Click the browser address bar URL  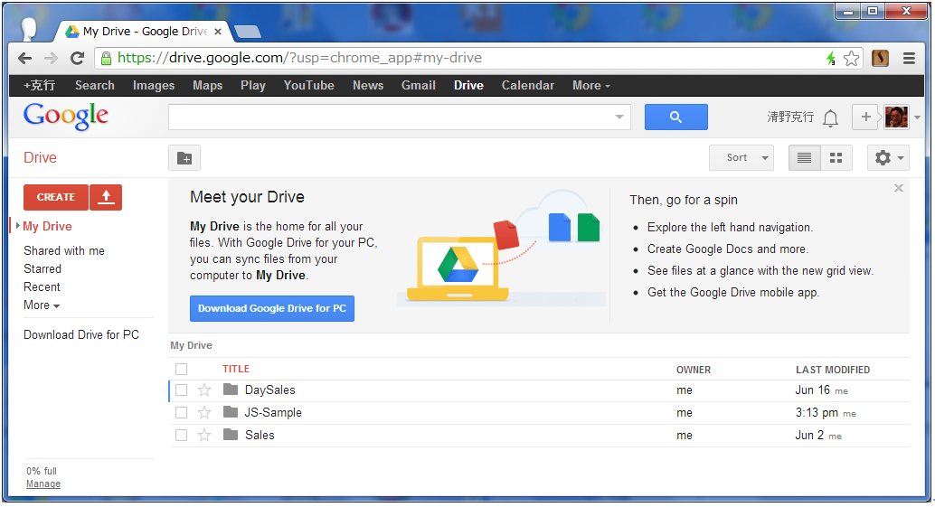[299, 59]
